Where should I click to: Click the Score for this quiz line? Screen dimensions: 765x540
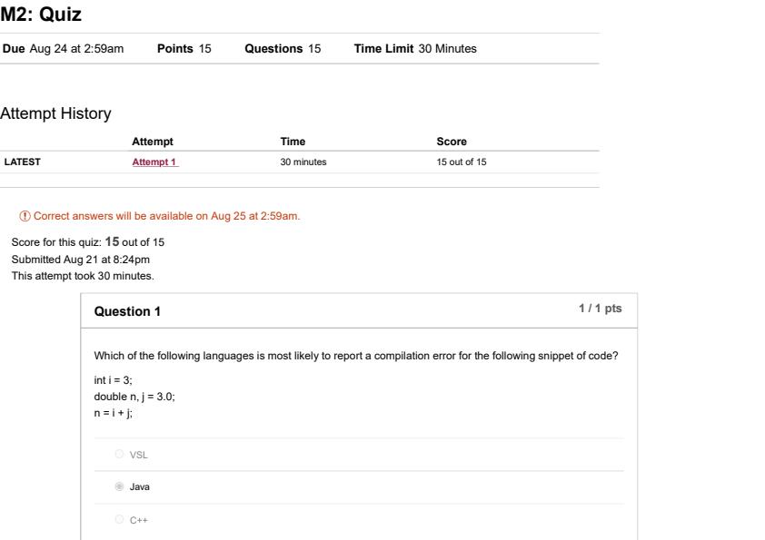(x=88, y=242)
